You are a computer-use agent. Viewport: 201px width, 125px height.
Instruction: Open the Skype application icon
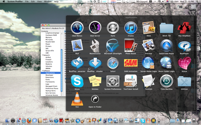coord(77,81)
